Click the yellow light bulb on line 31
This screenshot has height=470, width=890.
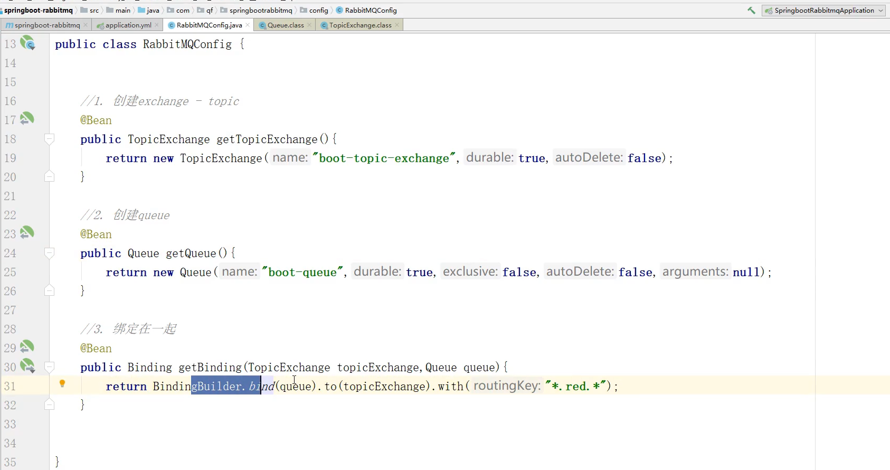pos(62,384)
